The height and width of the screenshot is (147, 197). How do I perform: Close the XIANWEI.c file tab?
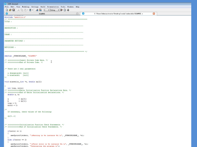click(154, 13)
